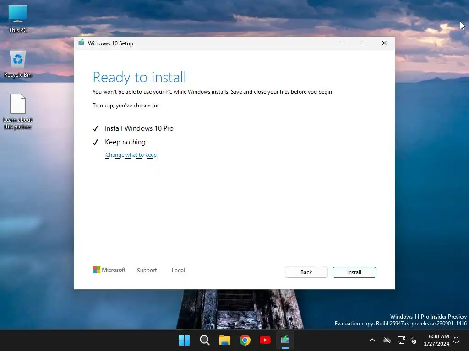Open the Windows Start menu

(184, 340)
